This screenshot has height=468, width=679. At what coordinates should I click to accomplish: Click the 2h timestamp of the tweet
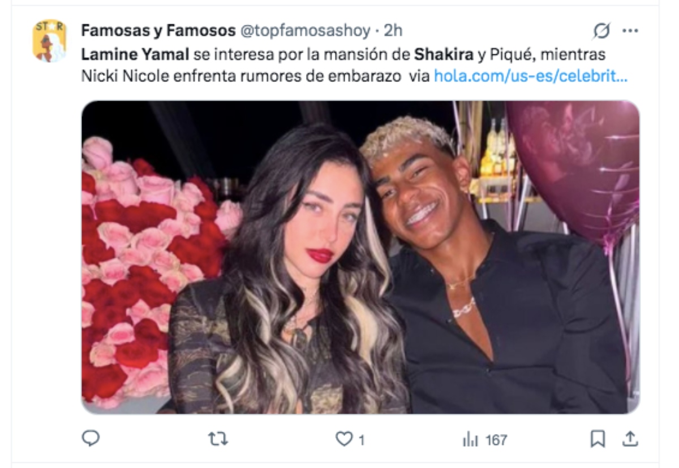pos(393,30)
